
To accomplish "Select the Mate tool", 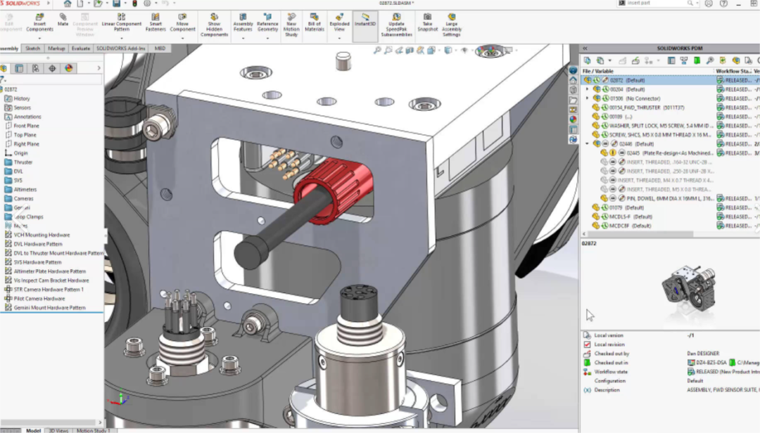I will pos(63,20).
